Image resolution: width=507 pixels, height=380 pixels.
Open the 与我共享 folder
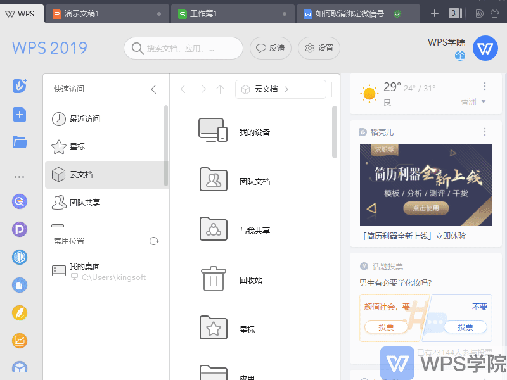(214, 229)
